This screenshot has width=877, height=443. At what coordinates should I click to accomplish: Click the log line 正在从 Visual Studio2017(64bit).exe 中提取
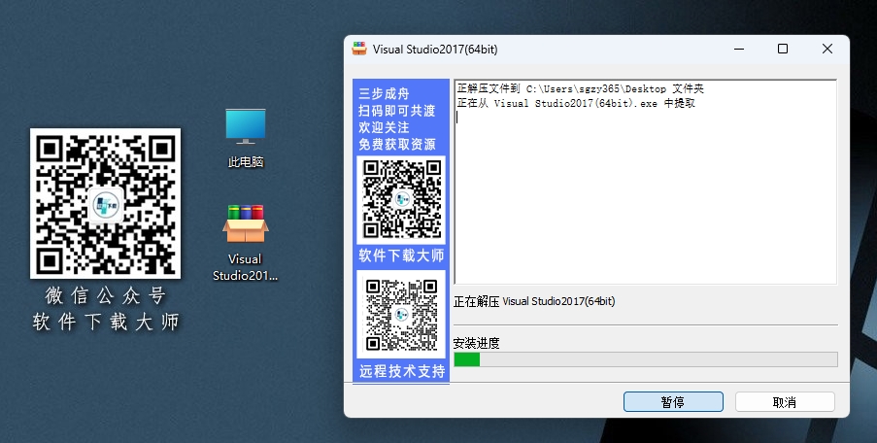coord(576,103)
